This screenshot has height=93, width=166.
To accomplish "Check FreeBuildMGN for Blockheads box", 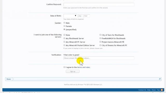I will point(100,38).
